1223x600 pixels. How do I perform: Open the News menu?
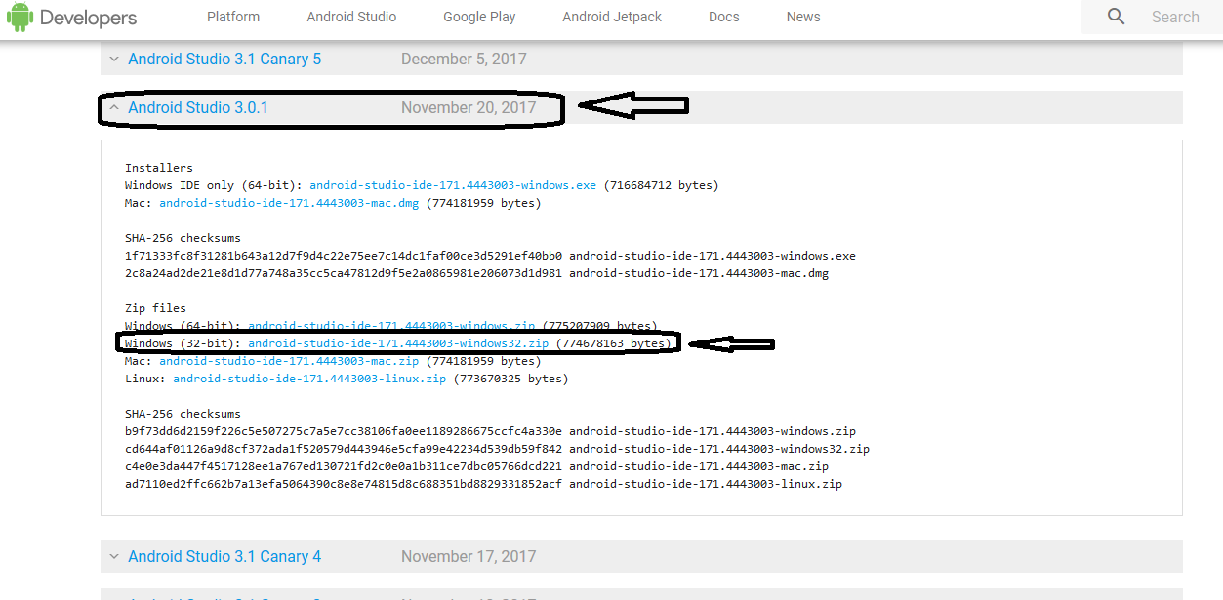[803, 17]
